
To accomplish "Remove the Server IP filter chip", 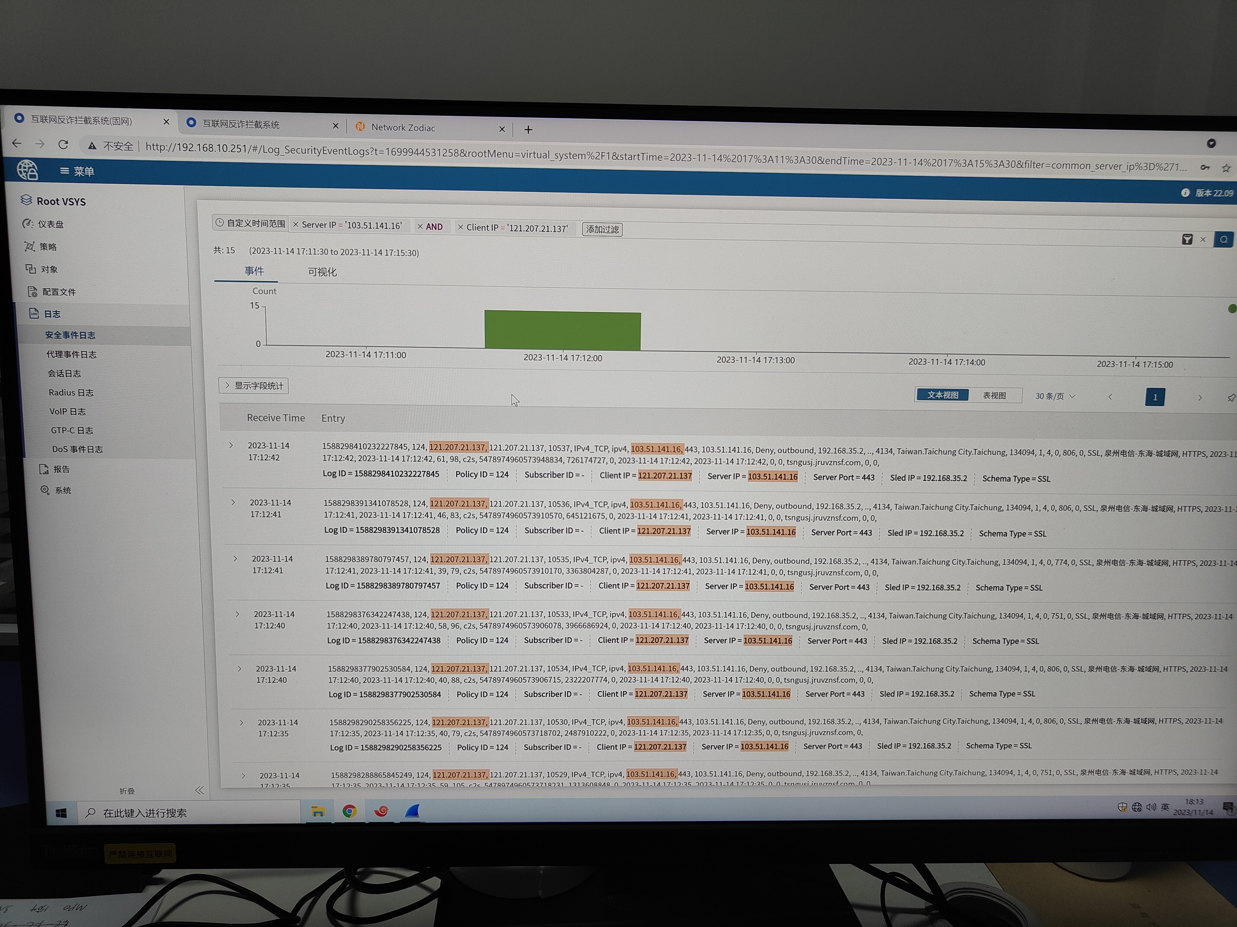I will coord(296,225).
